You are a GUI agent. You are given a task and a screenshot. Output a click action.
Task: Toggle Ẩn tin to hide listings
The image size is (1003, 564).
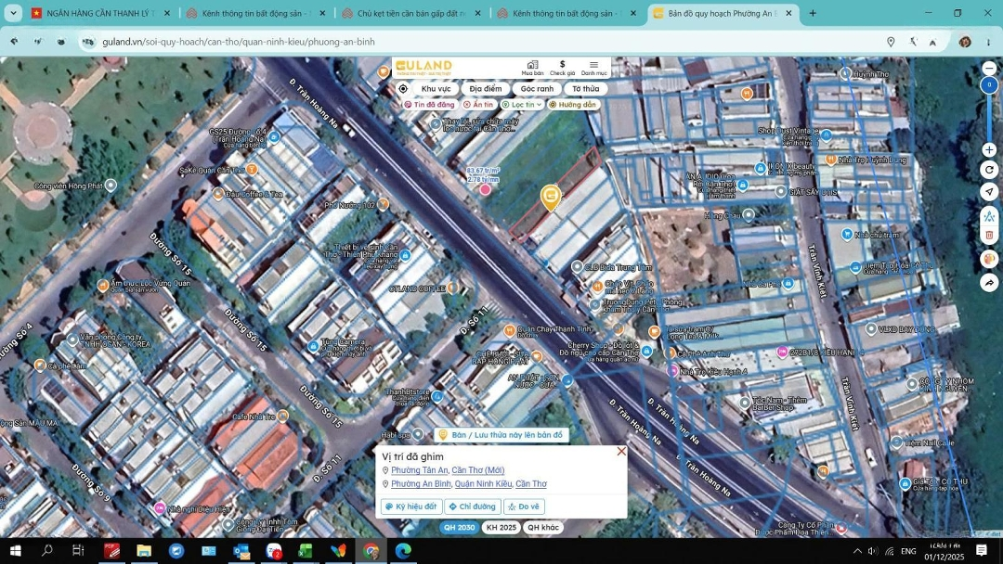(478, 105)
